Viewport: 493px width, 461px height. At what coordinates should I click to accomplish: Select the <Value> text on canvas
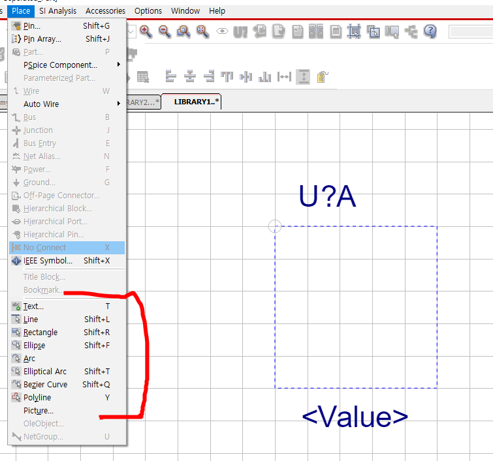(355, 417)
